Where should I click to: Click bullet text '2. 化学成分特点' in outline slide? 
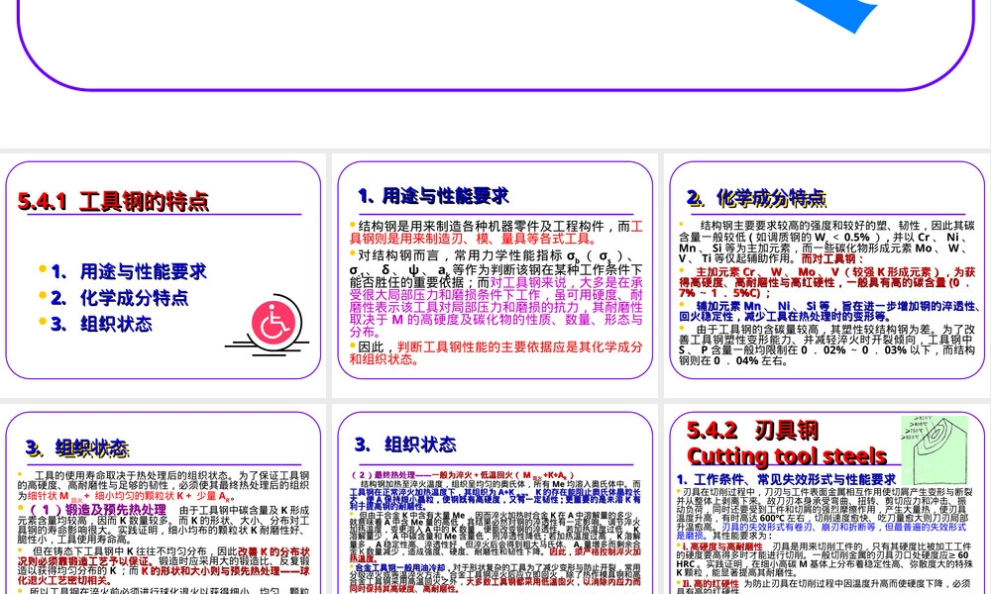pyautogui.click(x=120, y=297)
